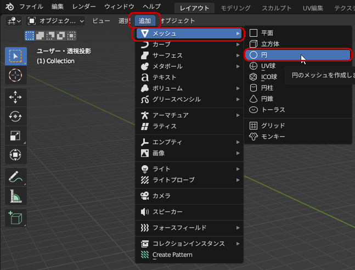Activate the Measure tool

click(15, 196)
